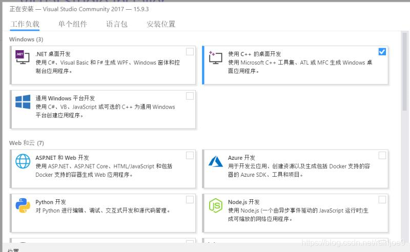Click the Azure 开发 card title

click(241, 158)
